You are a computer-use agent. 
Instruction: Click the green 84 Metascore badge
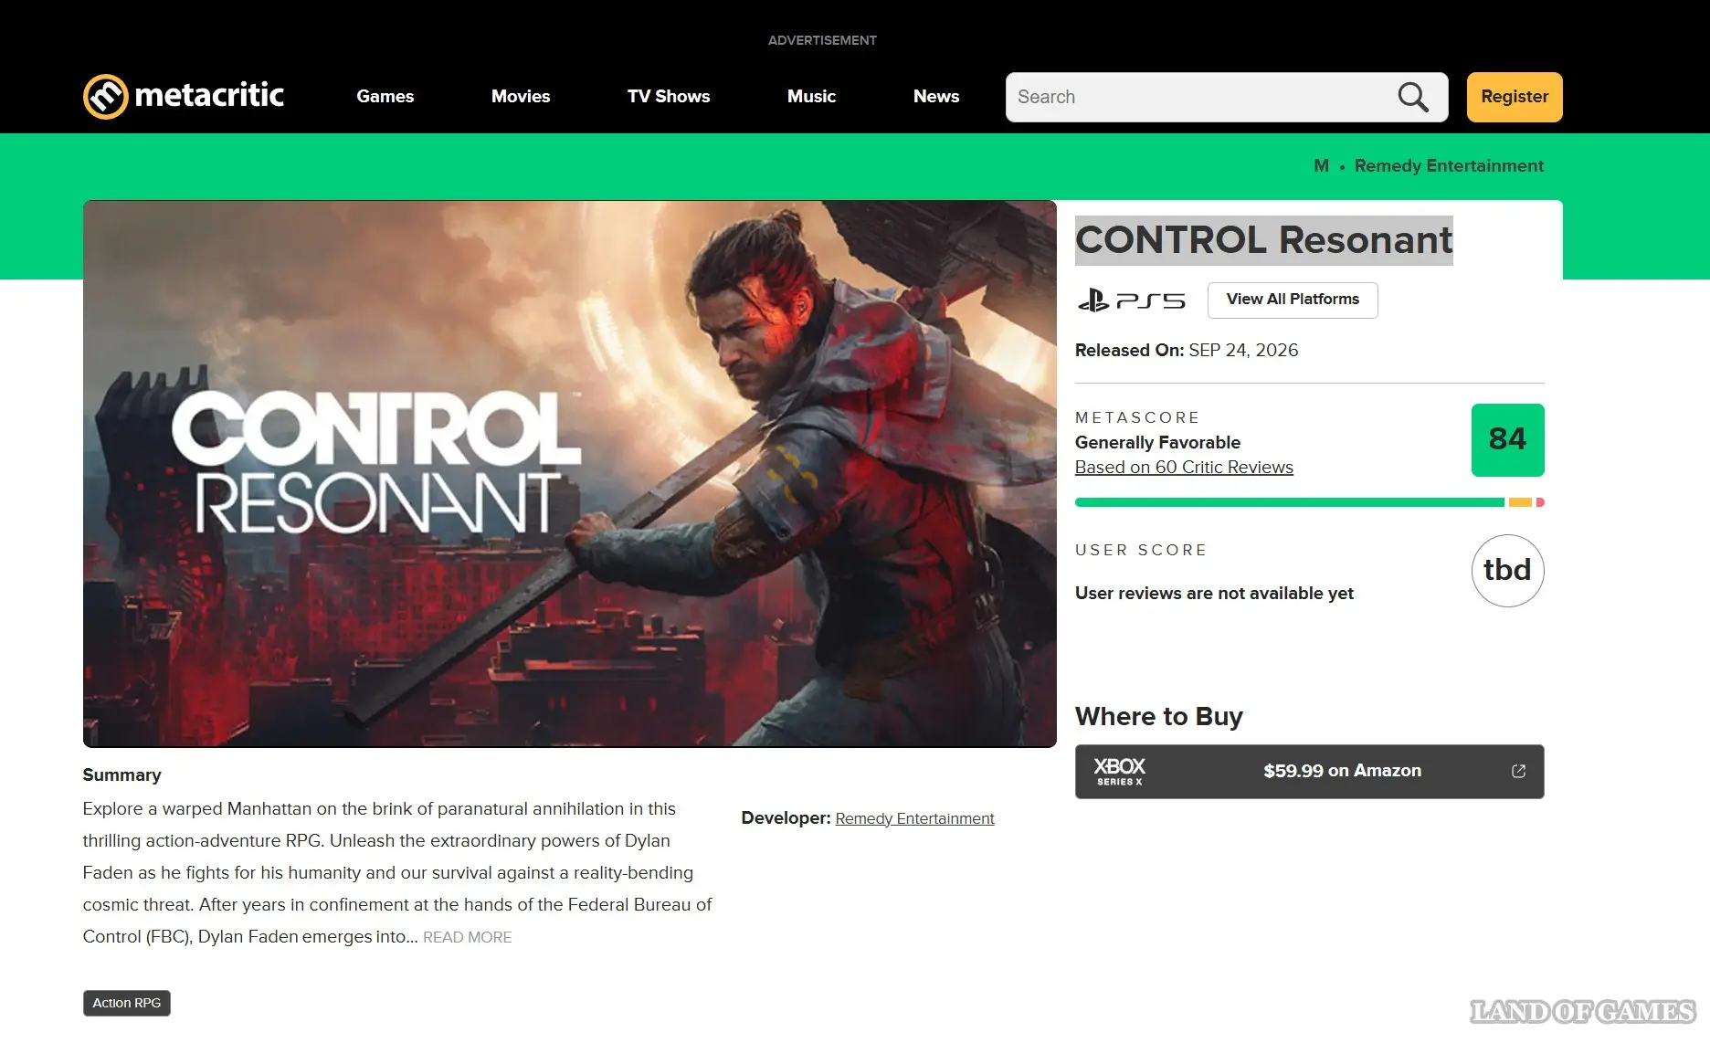click(x=1507, y=439)
